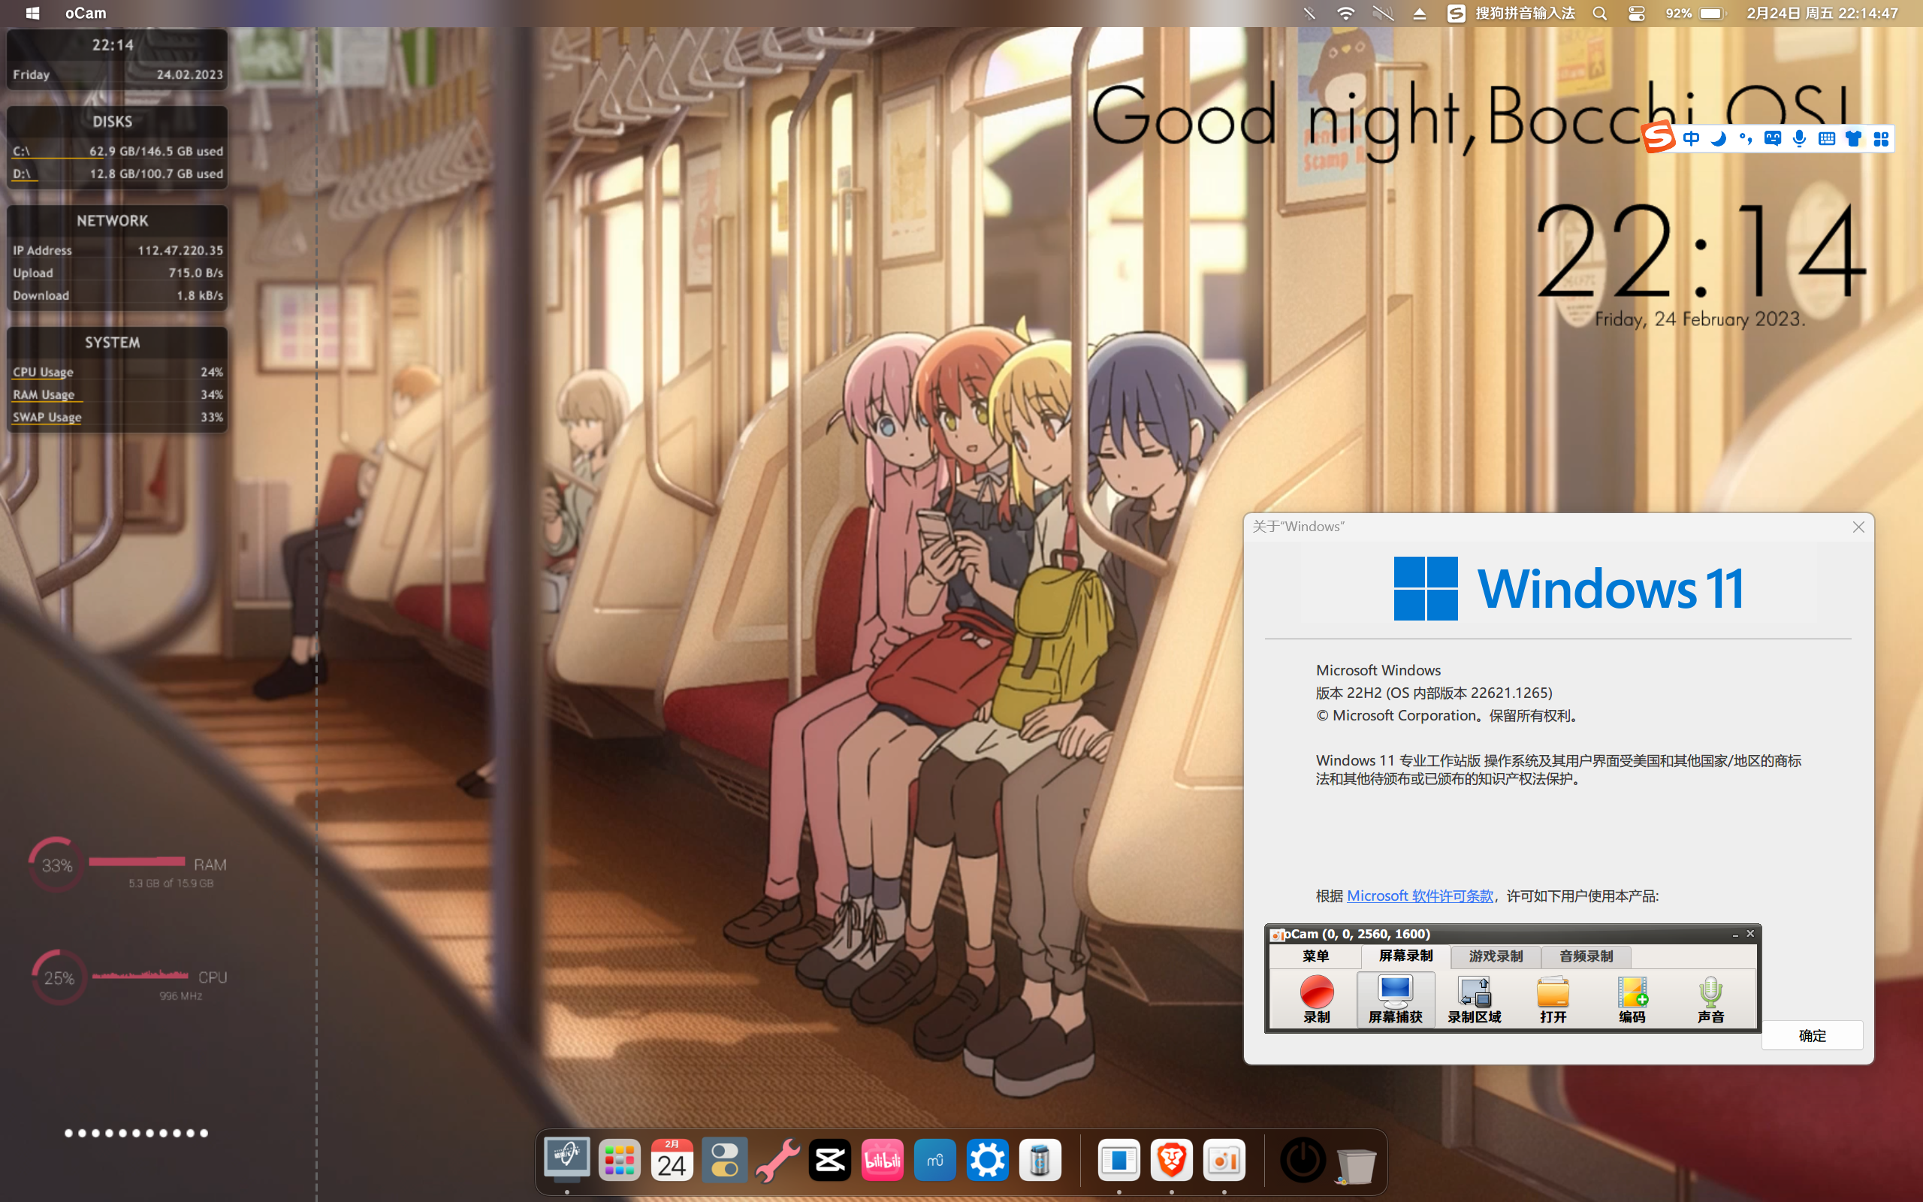Viewport: 1923px width, 1202px height.
Task: Click the Sogou S logo on the floating input bar
Action: coord(1659,138)
